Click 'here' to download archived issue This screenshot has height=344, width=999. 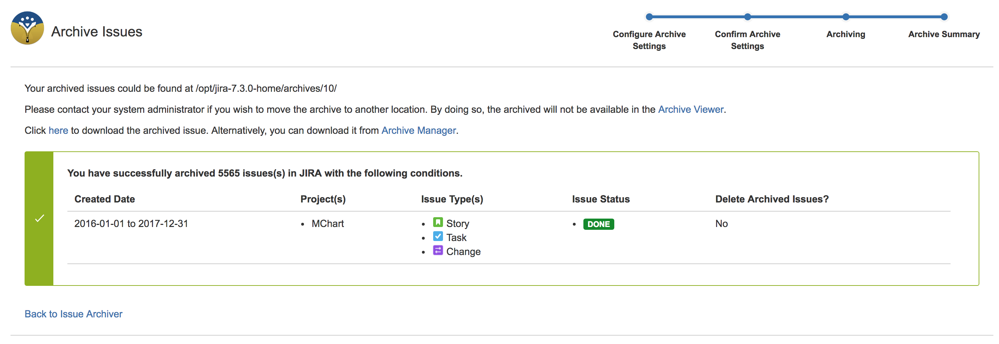point(58,131)
